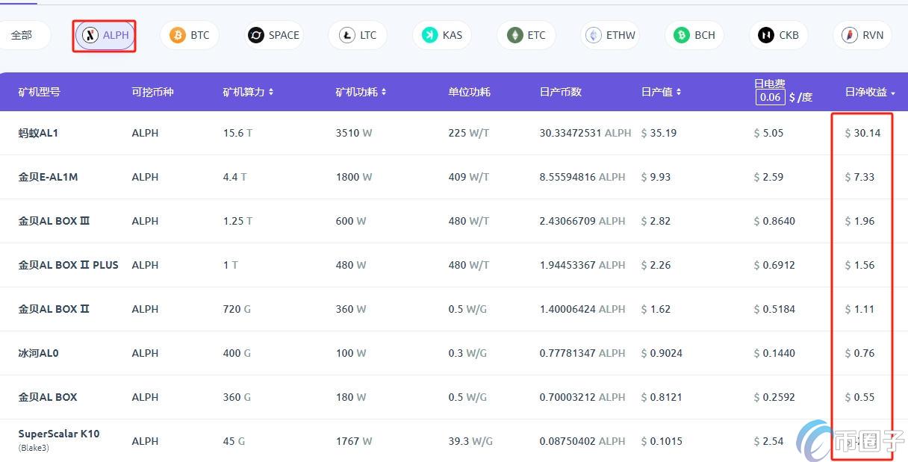Choose the SPACE coin icon filter
Image resolution: width=908 pixels, height=462 pixels.
[256, 35]
